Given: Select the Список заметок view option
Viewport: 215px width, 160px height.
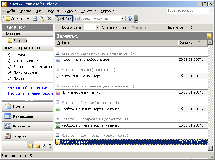Looking at the screenshot, I should click(10, 61).
